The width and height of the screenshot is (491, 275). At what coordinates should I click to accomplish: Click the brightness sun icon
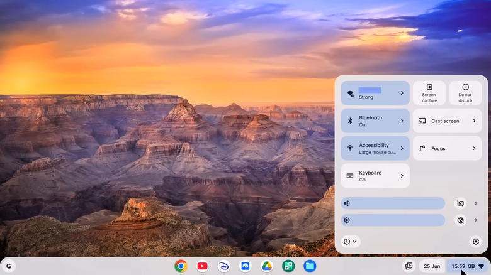pos(347,220)
